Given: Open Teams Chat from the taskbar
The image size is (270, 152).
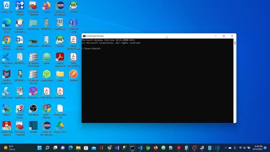Looking at the screenshot, I should point(63,148).
